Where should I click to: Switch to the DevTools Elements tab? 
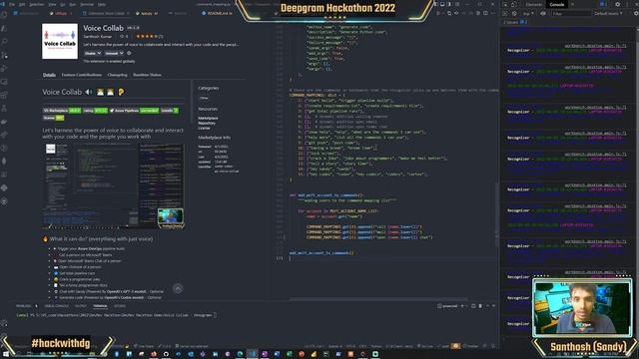(533, 4)
